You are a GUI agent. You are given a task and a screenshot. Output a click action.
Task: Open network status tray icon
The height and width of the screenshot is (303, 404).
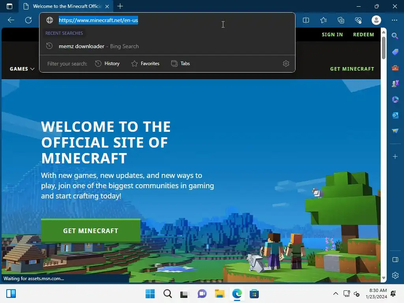[x=346, y=294]
